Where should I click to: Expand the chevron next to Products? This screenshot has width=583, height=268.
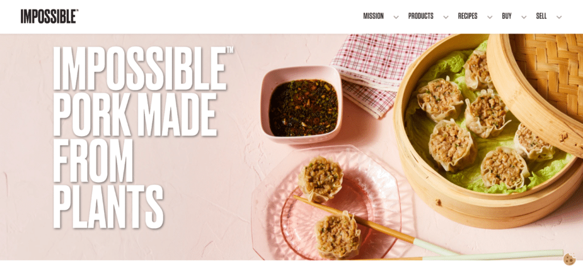pyautogui.click(x=446, y=17)
